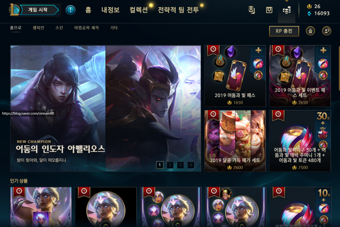Click the RP coin balance icon
The image size is (340, 227).
[x=309, y=6]
